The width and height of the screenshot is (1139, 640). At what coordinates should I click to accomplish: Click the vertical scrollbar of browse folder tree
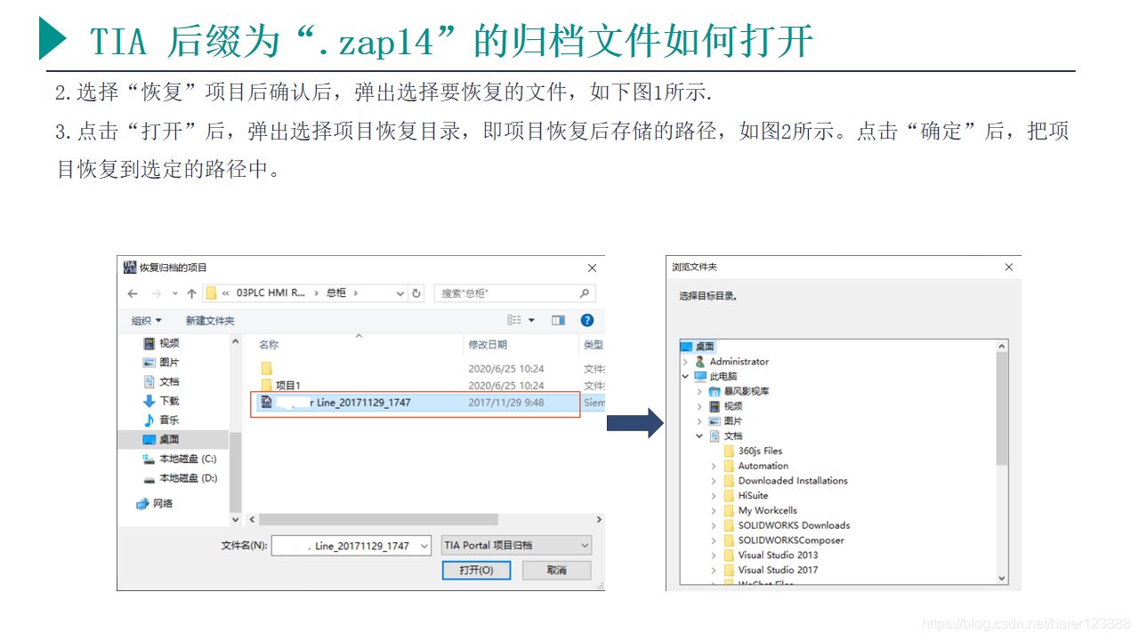coord(1002,409)
